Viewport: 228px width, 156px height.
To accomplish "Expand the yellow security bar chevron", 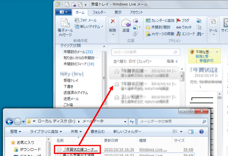I will [x=217, y=52].
